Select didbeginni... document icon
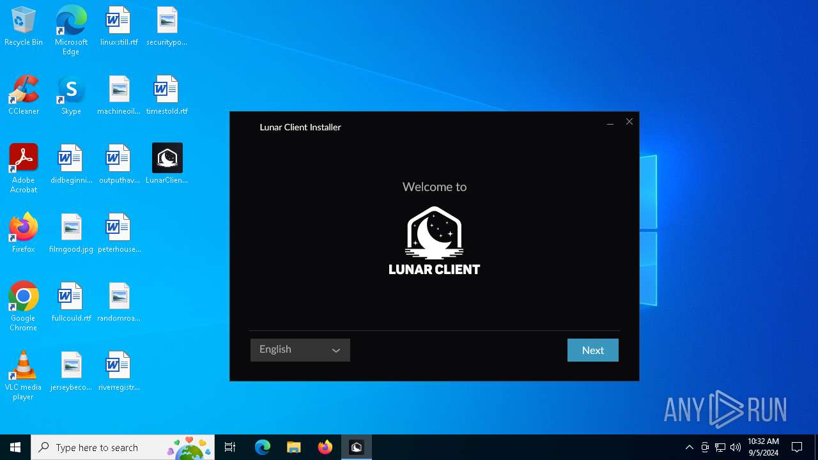Image resolution: width=818 pixels, height=460 pixels. click(71, 164)
